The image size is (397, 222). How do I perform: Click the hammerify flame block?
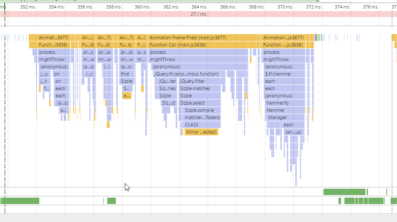click(285, 103)
